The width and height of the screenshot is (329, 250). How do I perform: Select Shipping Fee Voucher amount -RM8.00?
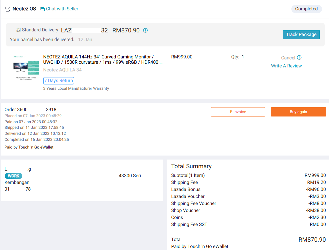[x=317, y=203]
